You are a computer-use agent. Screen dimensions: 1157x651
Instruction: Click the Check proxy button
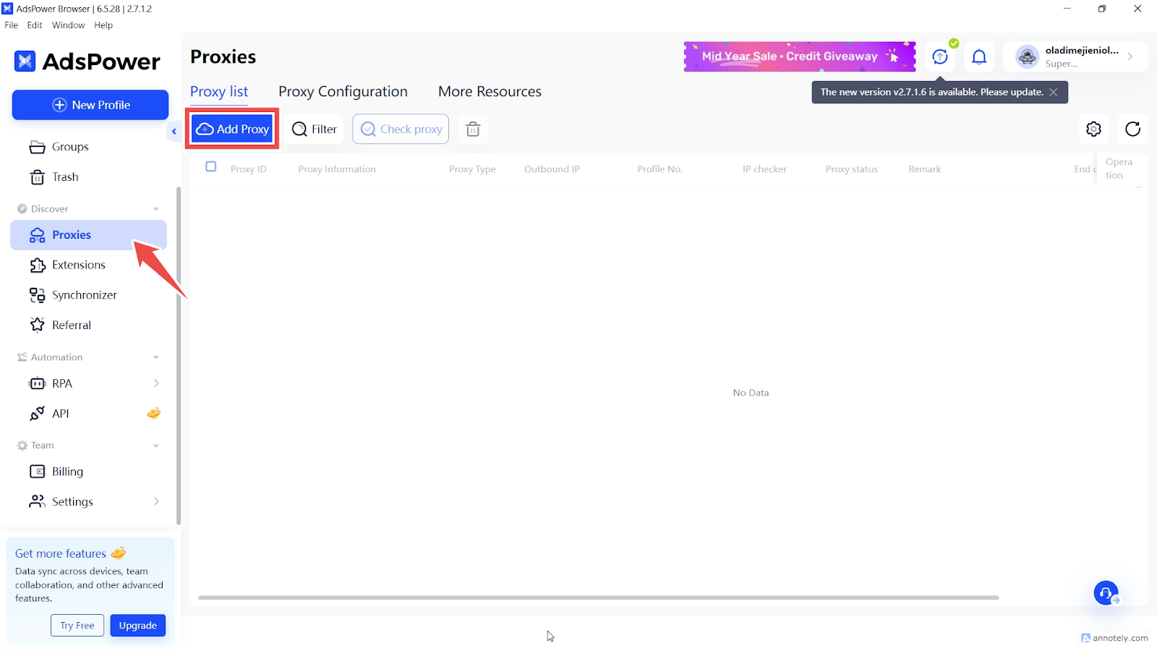401,129
